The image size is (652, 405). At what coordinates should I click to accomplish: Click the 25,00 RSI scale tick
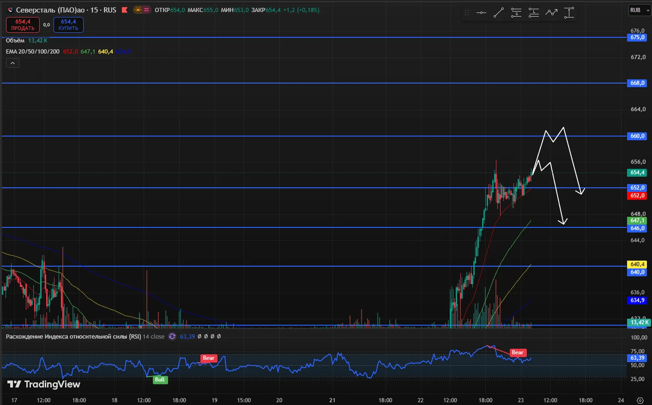pos(638,379)
